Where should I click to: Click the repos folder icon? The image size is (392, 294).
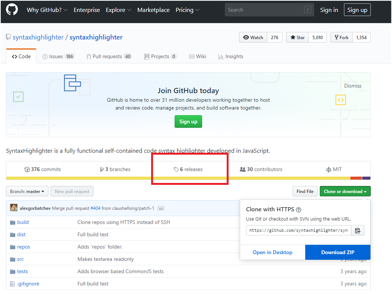click(13, 247)
